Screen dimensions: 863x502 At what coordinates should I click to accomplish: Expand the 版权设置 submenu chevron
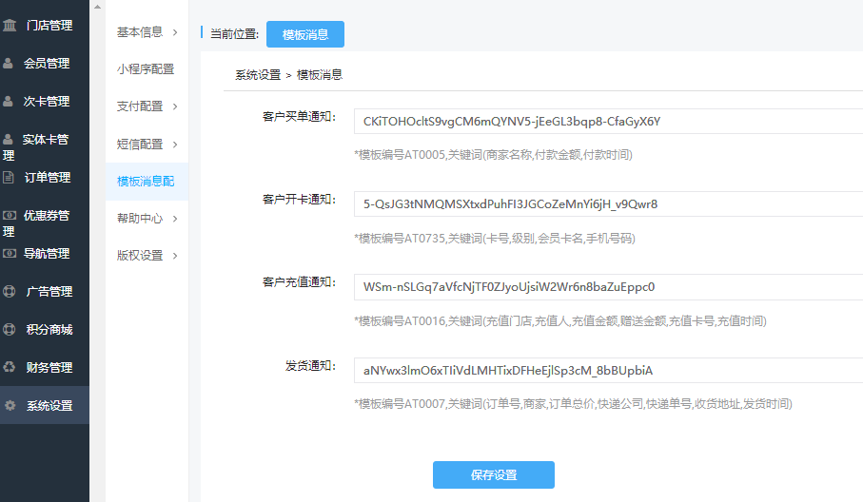pos(175,256)
